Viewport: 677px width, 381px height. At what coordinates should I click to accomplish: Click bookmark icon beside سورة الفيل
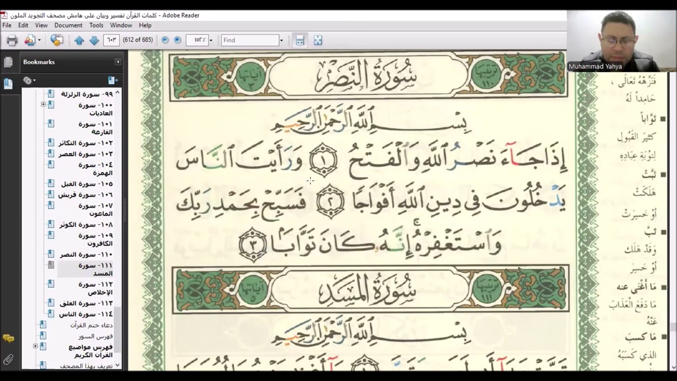[51, 184]
